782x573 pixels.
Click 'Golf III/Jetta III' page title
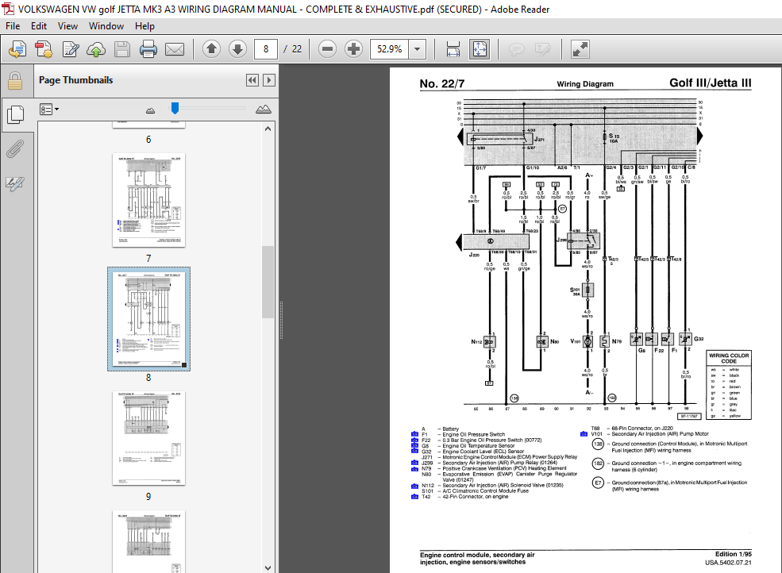711,83
